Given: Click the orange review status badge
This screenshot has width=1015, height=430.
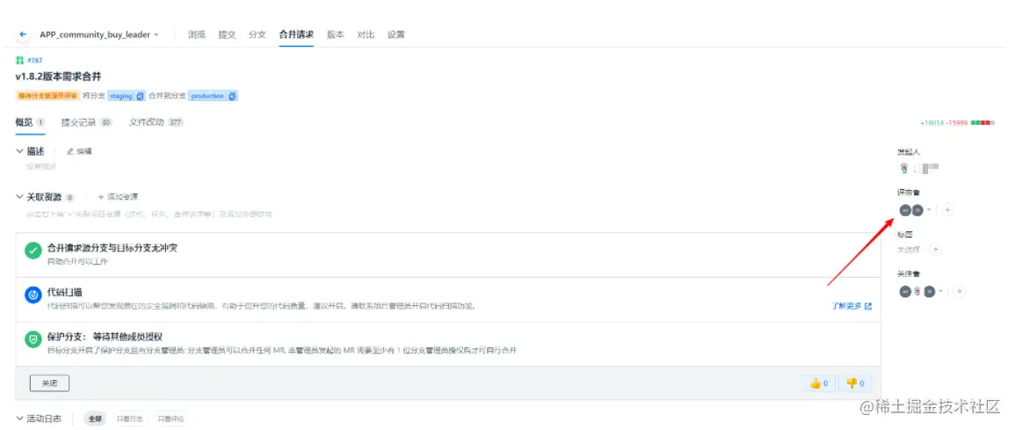Looking at the screenshot, I should (47, 96).
